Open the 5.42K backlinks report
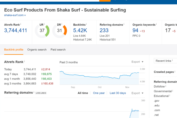The height and width of the screenshot is (118, 177). click(x=80, y=30)
